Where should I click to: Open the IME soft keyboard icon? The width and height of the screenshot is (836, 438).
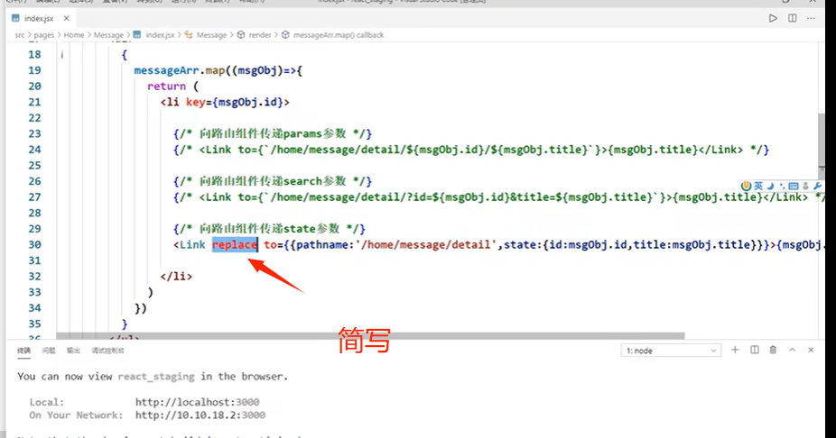[x=794, y=186]
